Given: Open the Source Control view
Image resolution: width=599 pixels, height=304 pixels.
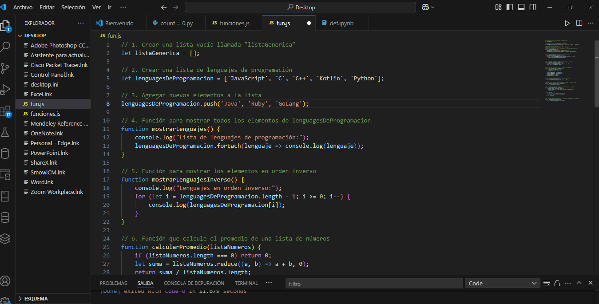Looking at the screenshot, I should pyautogui.click(x=5, y=68).
